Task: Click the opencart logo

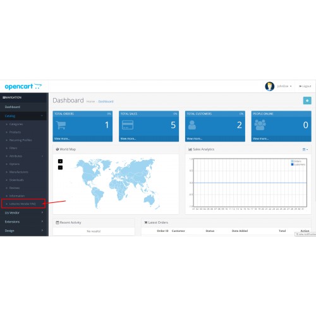Action: coord(23,87)
